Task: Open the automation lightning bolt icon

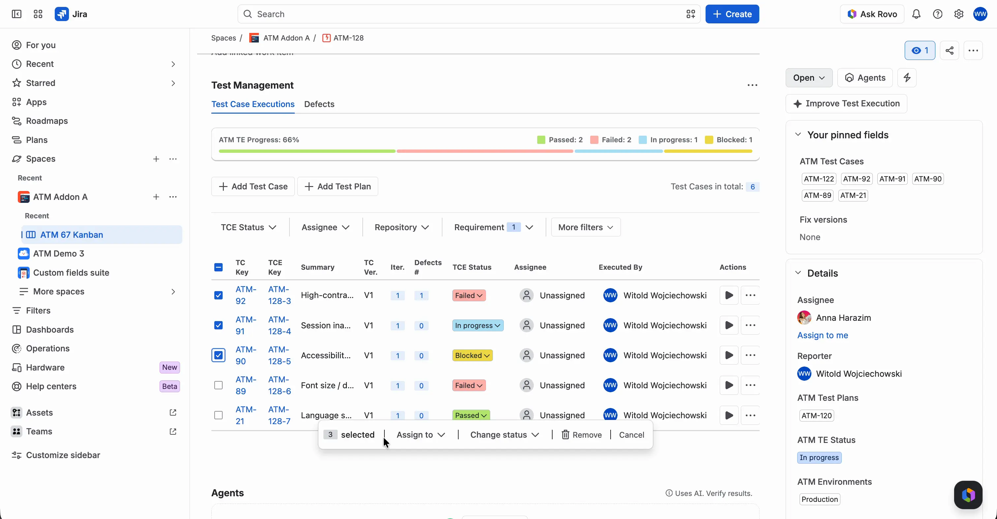Action: coord(907,78)
